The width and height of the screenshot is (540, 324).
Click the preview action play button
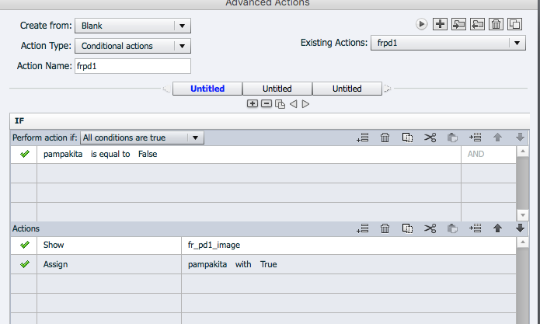422,25
